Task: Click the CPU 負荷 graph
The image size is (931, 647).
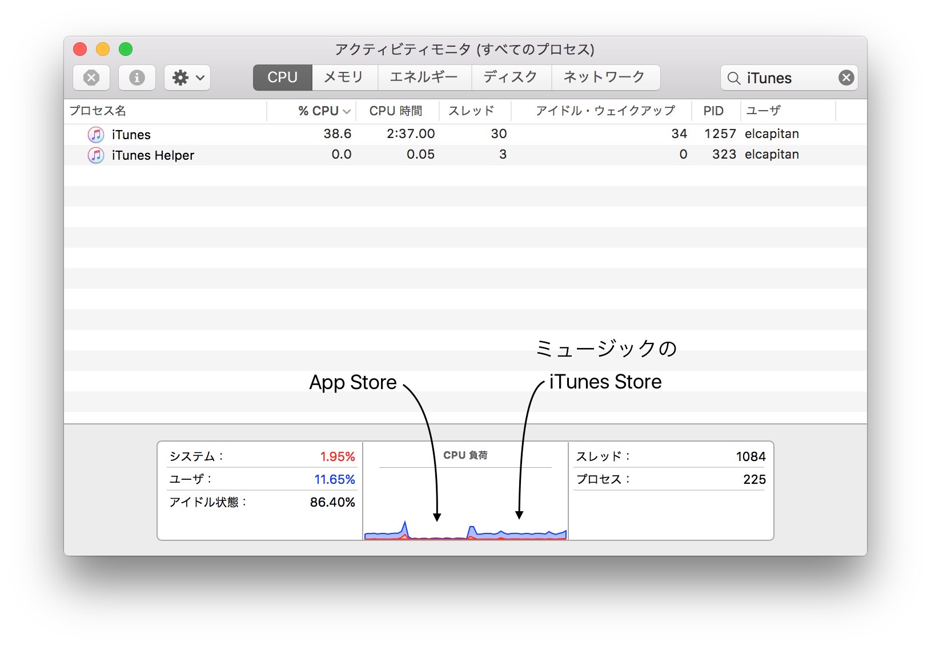Action: click(465, 491)
